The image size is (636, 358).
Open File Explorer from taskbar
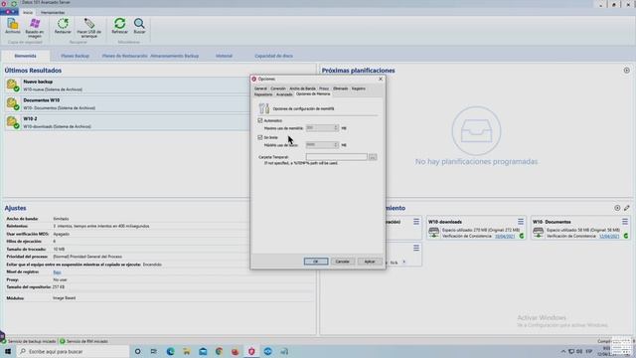pos(187,351)
